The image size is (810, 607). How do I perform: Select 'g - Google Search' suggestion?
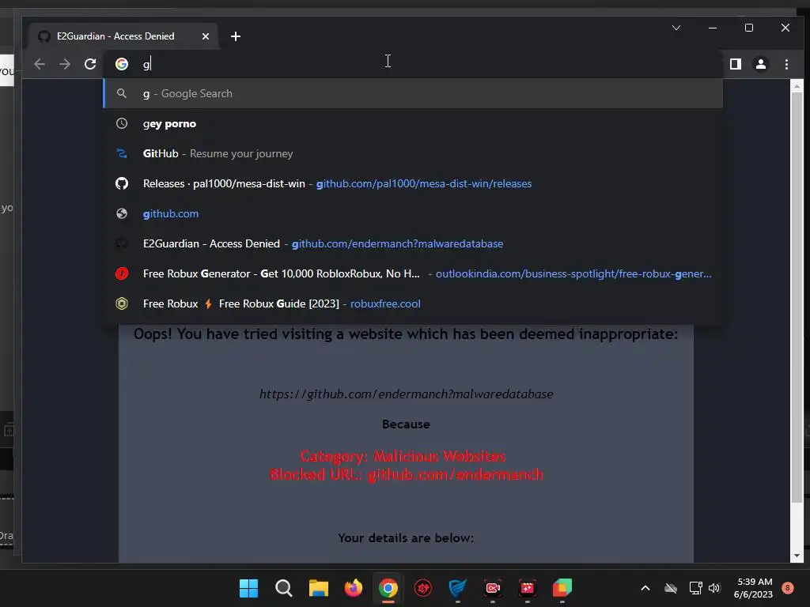[x=413, y=93]
